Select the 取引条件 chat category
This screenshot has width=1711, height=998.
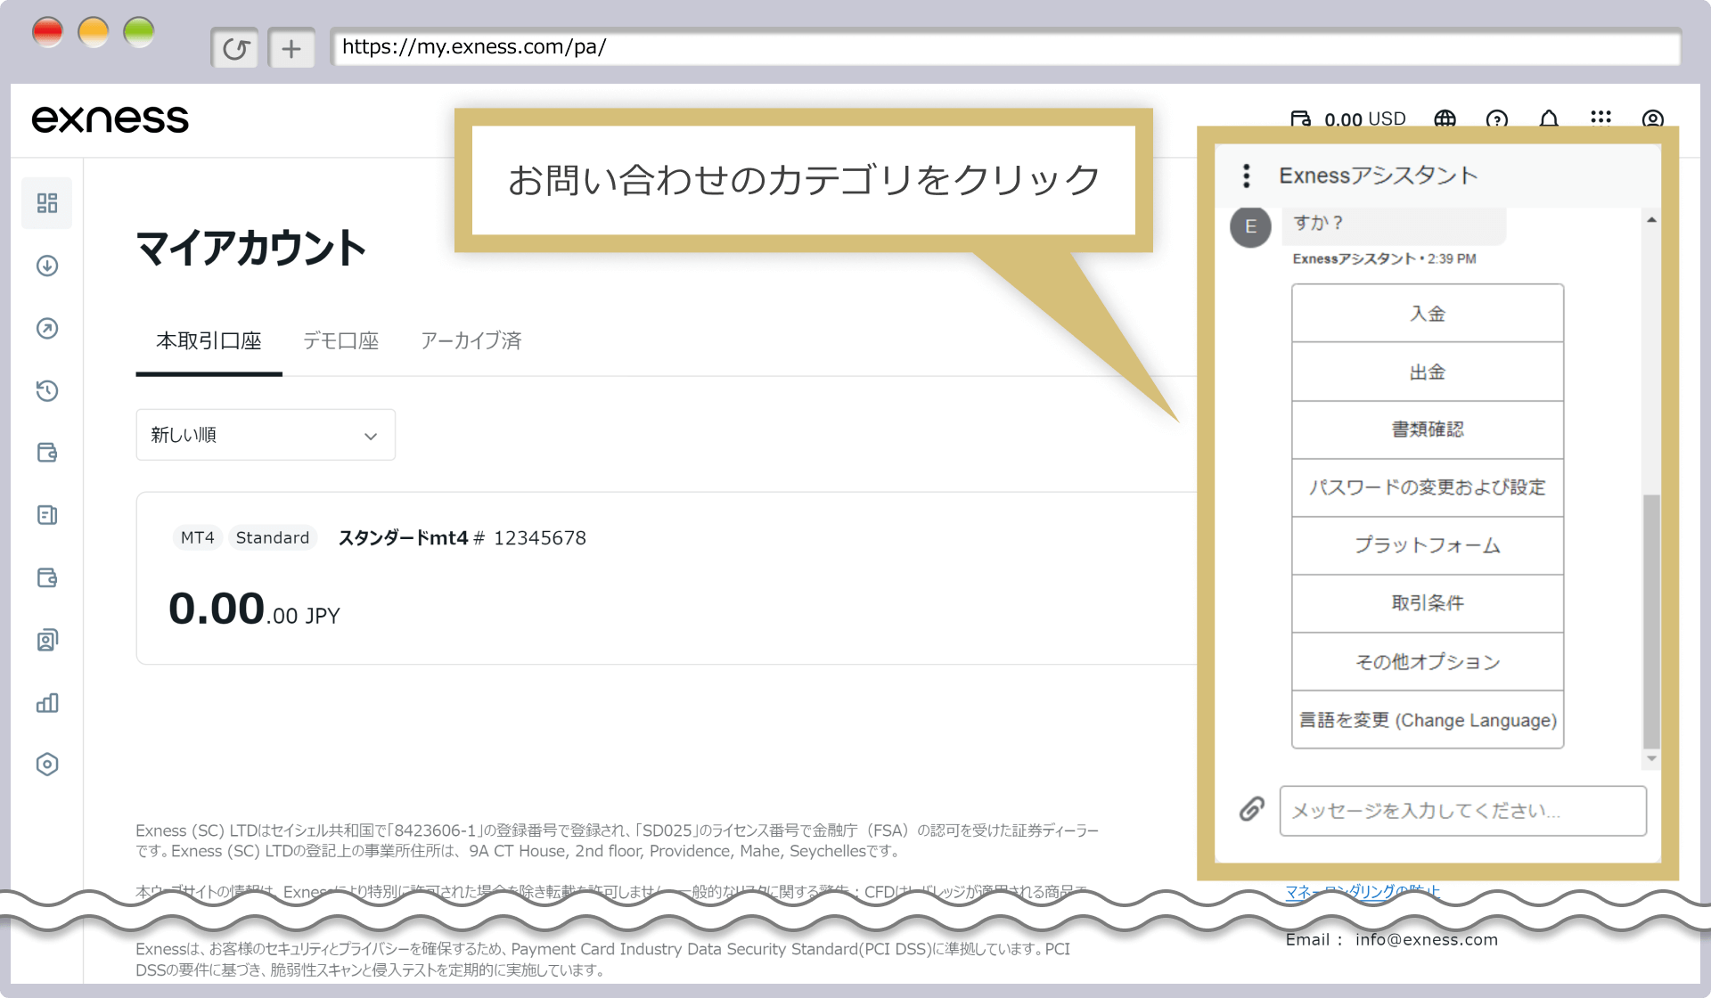click(x=1428, y=603)
